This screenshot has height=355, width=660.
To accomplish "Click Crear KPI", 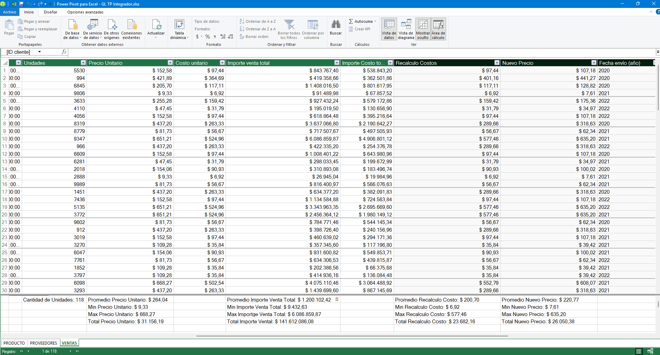I will coord(359,29).
